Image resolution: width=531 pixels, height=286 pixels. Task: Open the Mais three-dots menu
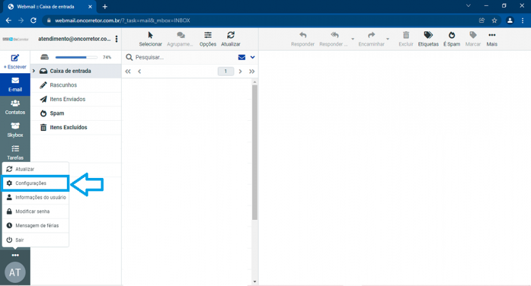click(492, 39)
